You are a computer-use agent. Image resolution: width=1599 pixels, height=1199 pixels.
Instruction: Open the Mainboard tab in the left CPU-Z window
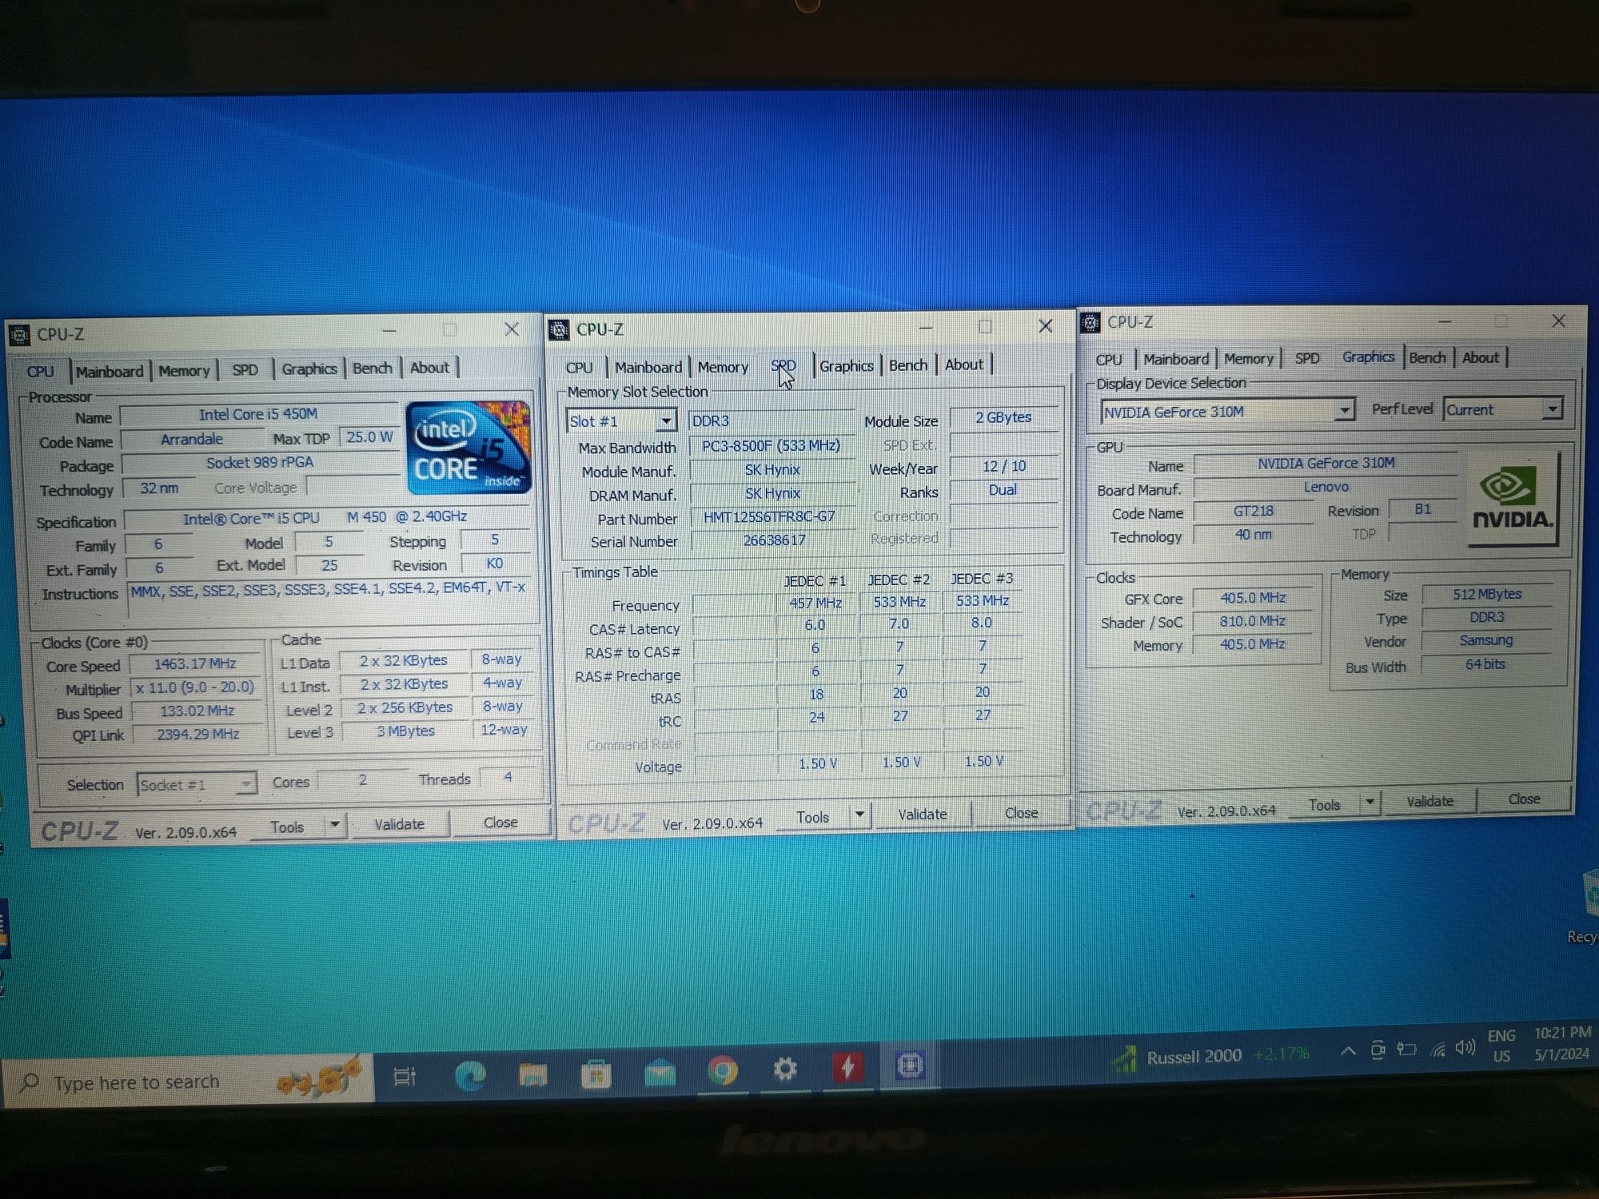[x=109, y=371]
